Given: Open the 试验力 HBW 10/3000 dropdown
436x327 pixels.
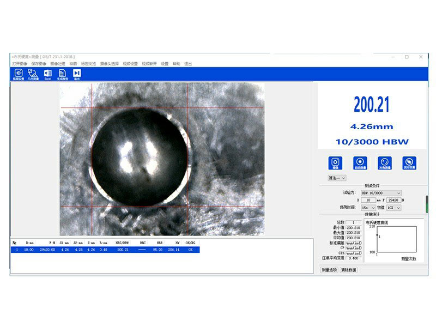Looking at the screenshot, I should [380, 193].
